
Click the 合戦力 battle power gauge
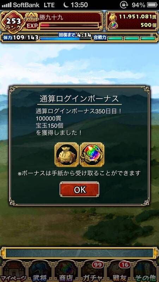[x=131, y=38]
